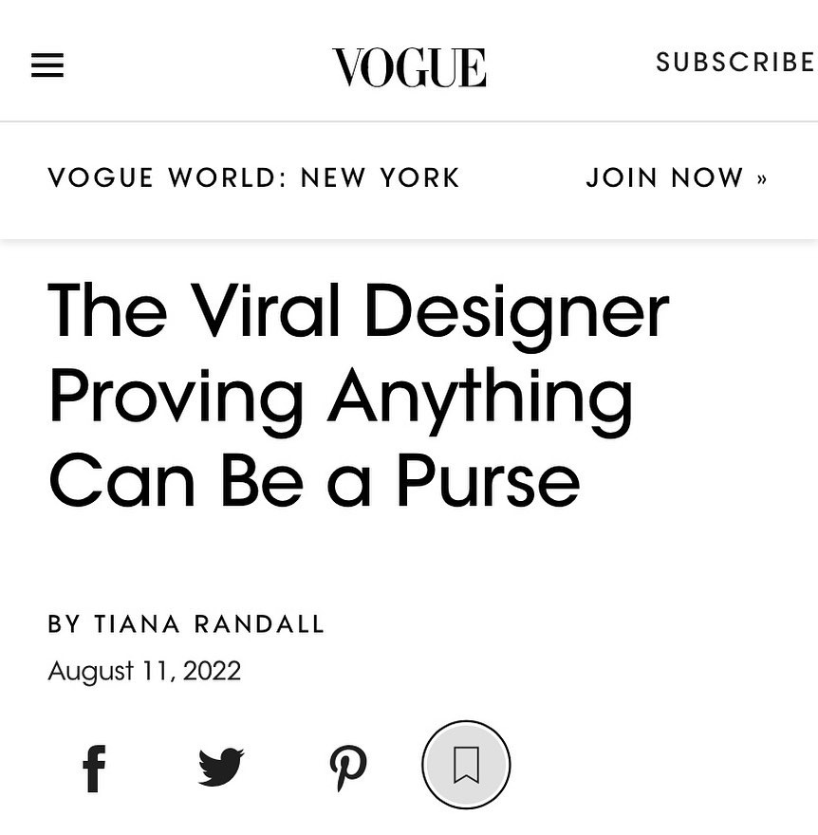Click the word Viral in headline
818x835 pixels.
[268, 311]
